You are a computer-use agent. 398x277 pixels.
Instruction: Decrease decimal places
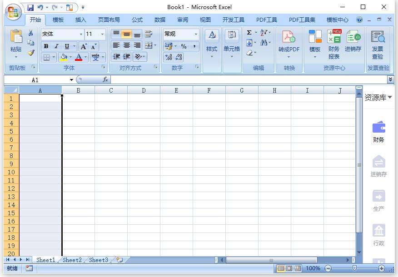(x=179, y=57)
